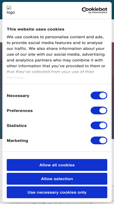
Task: Click the 'This website uses cookies' heading
Action: pos(36,29)
